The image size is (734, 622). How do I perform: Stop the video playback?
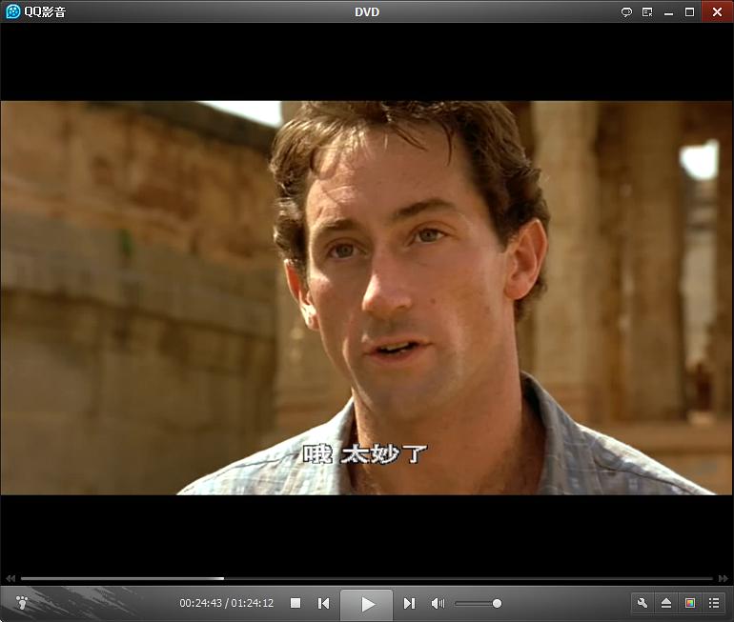coord(296,603)
